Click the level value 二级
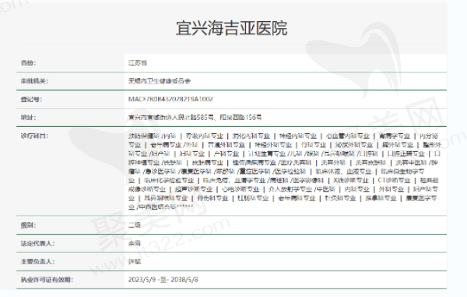 coord(135,225)
